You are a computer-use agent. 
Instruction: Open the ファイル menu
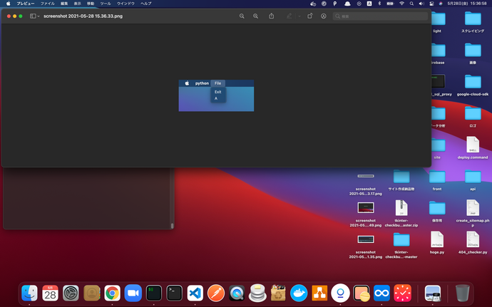coord(47,4)
